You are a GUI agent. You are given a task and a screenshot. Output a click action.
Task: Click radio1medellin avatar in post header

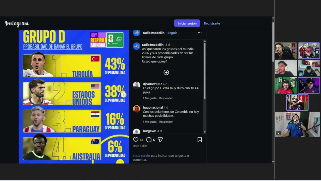coord(136,33)
